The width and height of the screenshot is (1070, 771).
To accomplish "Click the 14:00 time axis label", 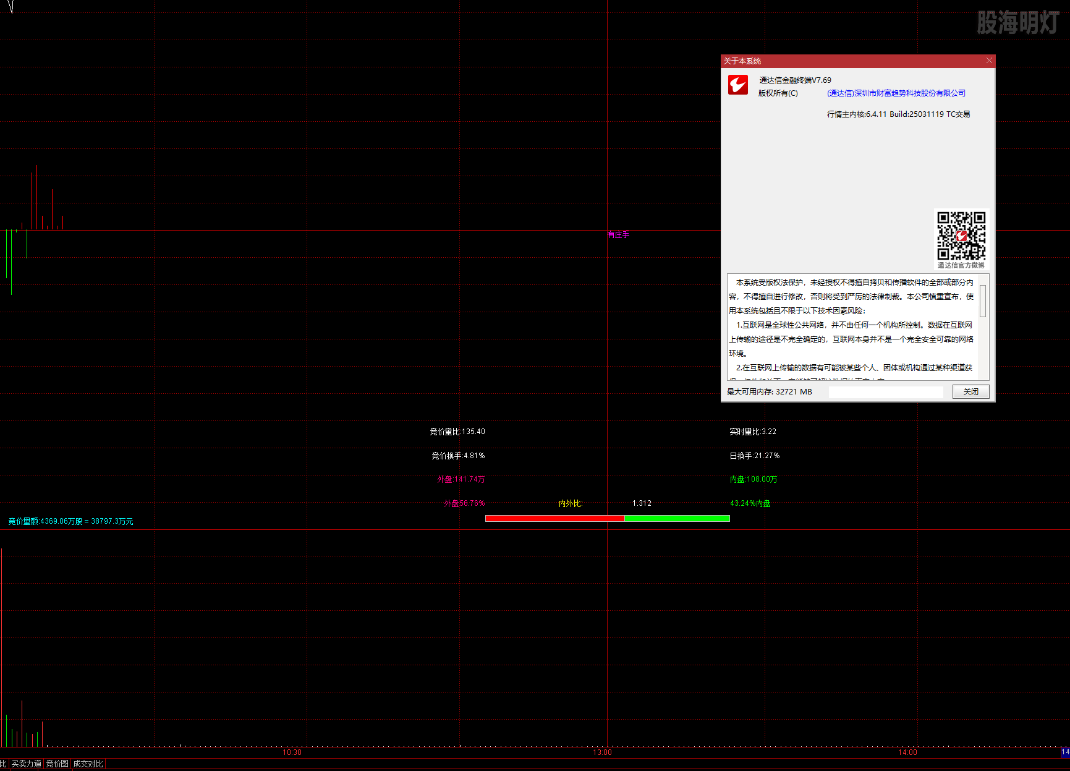I will pos(907,752).
